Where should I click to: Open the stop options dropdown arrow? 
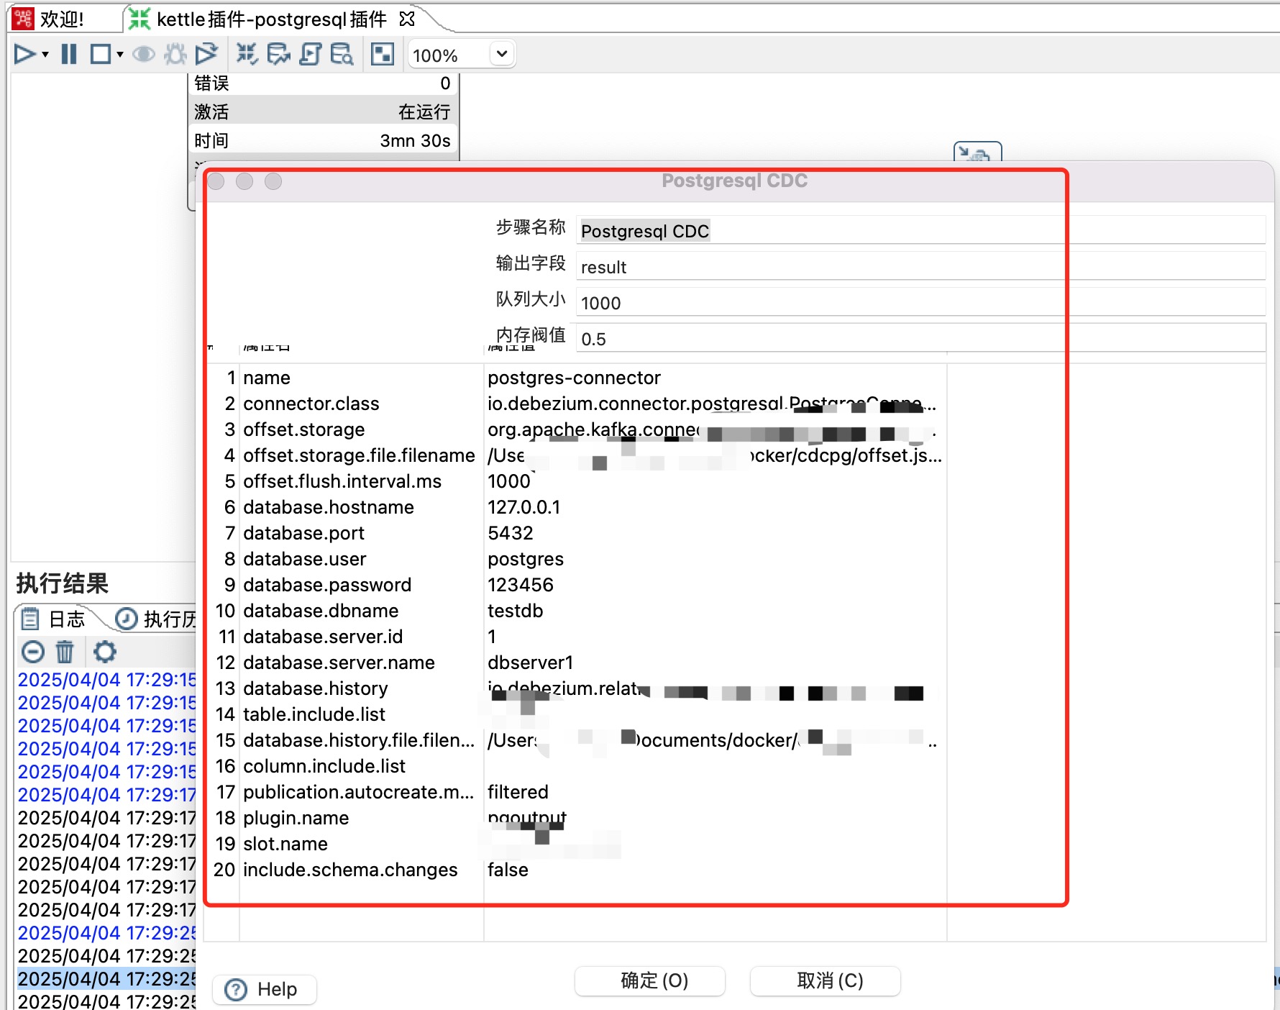pos(120,55)
